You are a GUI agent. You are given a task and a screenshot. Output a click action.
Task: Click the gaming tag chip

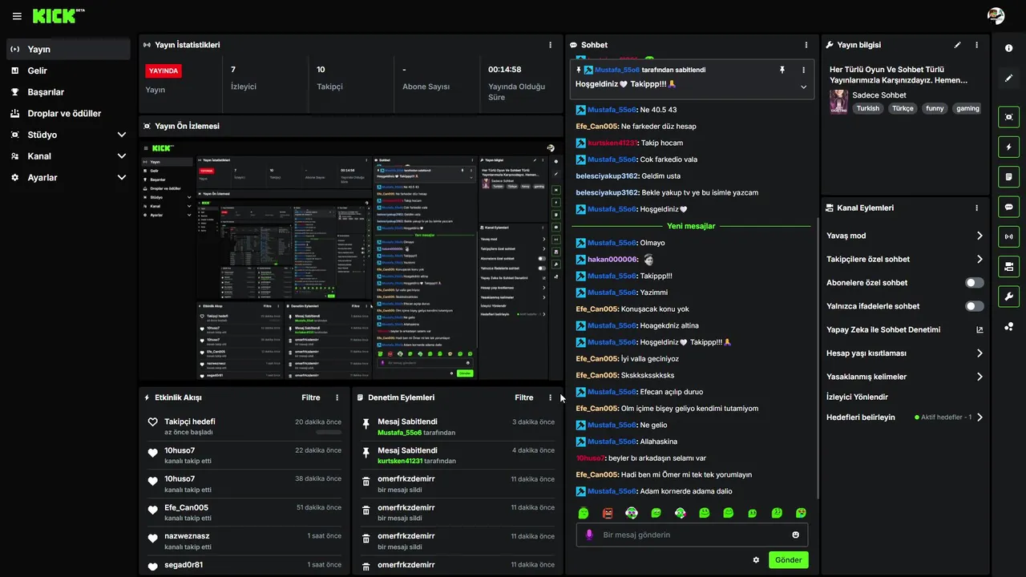point(967,108)
